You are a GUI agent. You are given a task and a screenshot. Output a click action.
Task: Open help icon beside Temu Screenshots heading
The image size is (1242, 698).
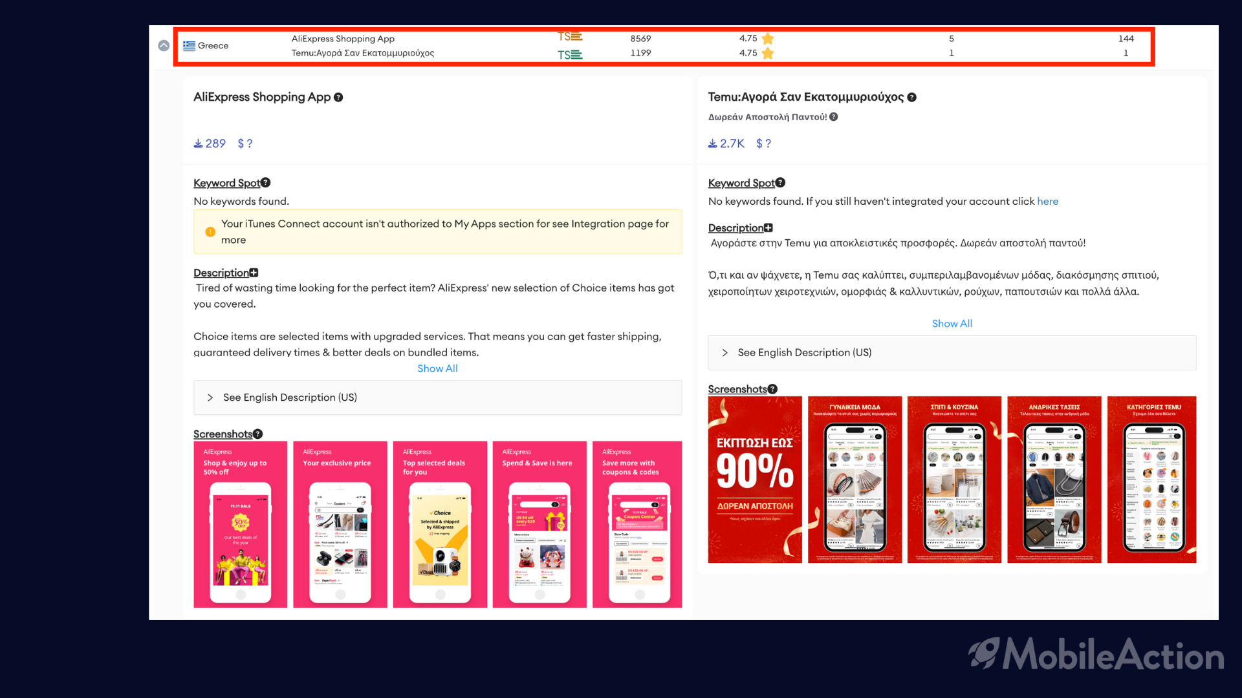pos(772,389)
